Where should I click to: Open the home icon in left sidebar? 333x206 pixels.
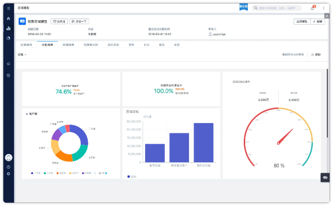coord(8,19)
